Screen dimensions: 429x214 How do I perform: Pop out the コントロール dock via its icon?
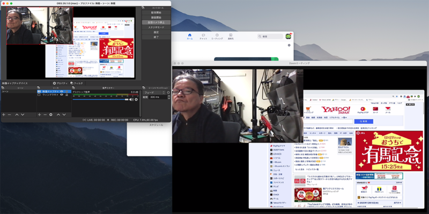pyautogui.click(x=143, y=8)
